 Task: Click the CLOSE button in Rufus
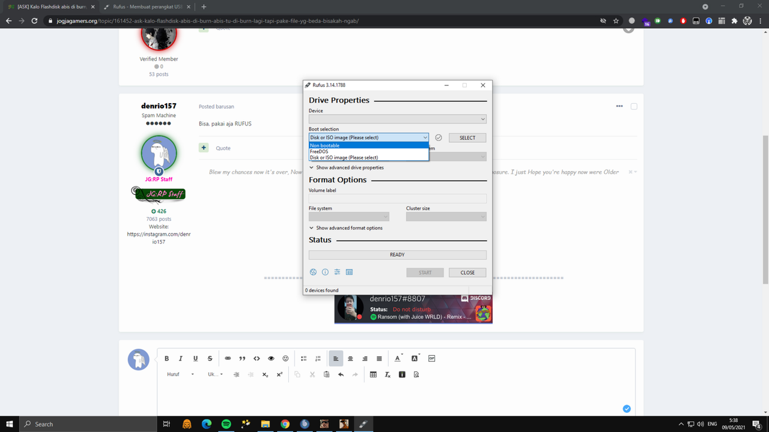click(467, 272)
